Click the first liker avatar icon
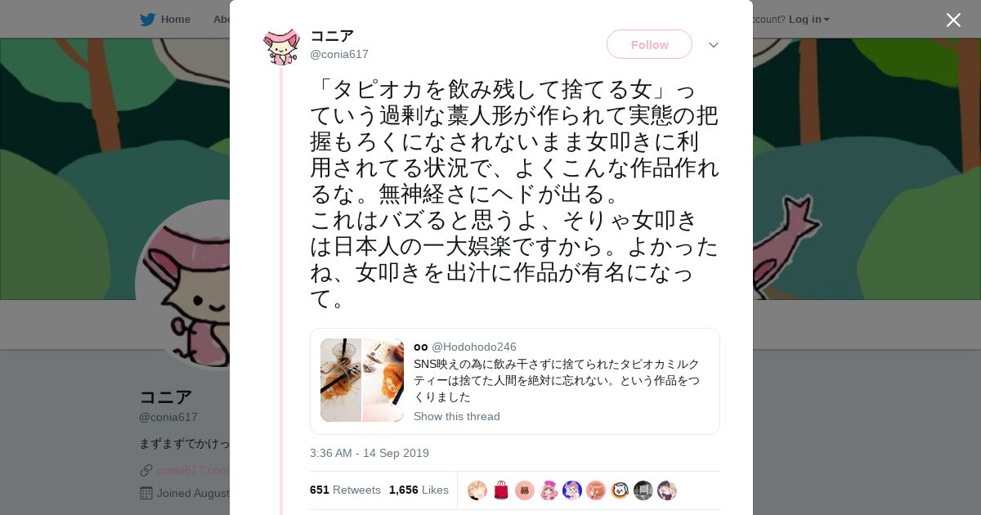 (x=477, y=490)
